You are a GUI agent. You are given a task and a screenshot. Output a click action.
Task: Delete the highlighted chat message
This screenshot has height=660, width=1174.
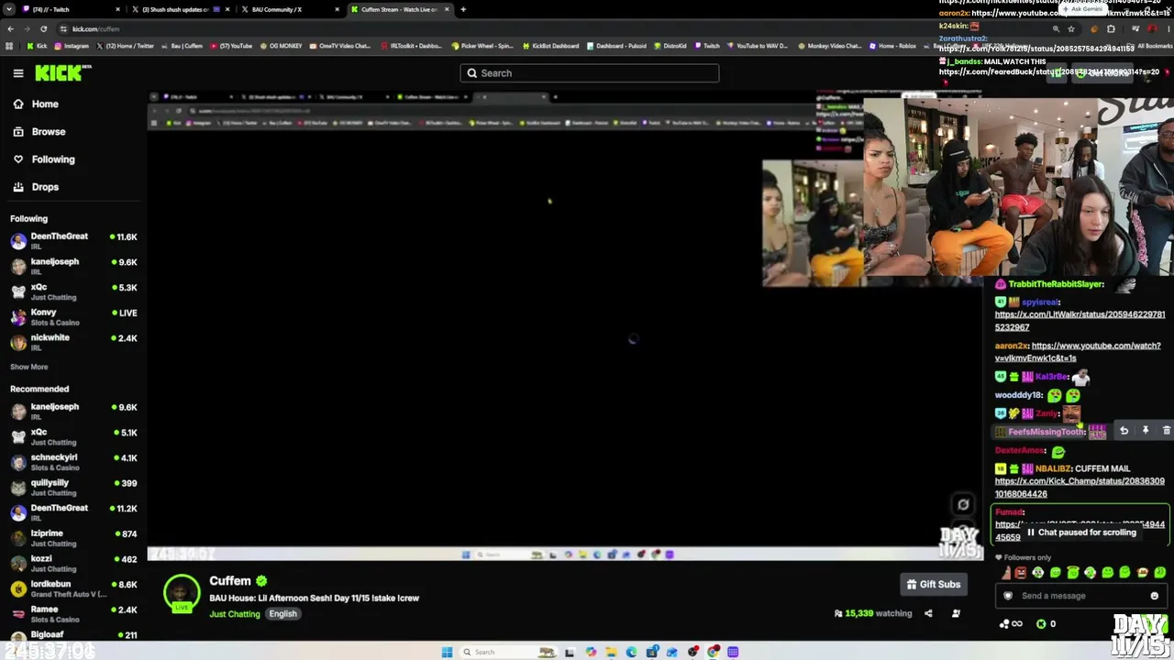coord(1167,431)
